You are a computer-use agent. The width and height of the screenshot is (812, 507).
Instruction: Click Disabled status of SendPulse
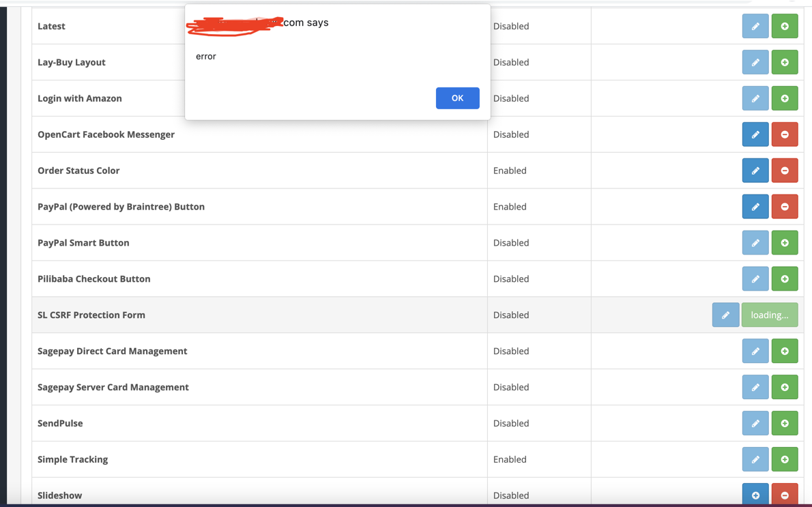coord(511,423)
